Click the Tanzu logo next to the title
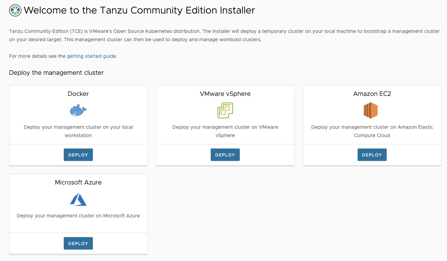Screen dimensions: 447x261 tap(15, 10)
